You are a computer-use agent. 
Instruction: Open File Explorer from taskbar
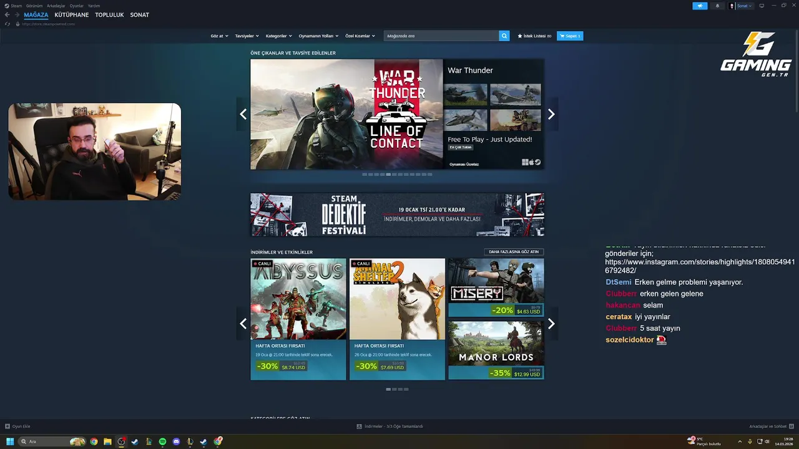(x=107, y=442)
